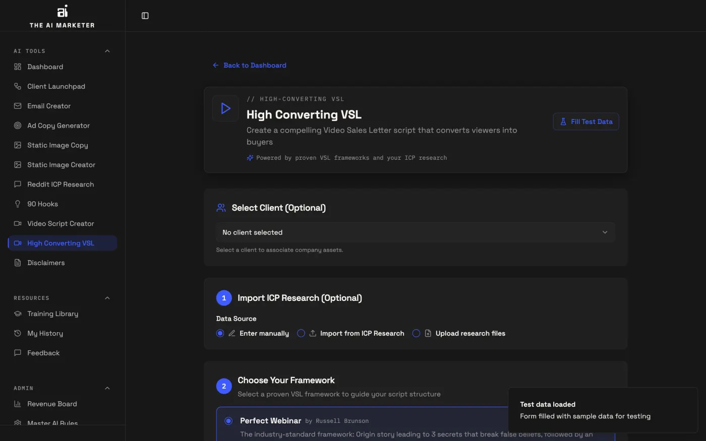Image resolution: width=706 pixels, height=441 pixels.
Task: Select Upload research files radio button
Action: point(416,333)
